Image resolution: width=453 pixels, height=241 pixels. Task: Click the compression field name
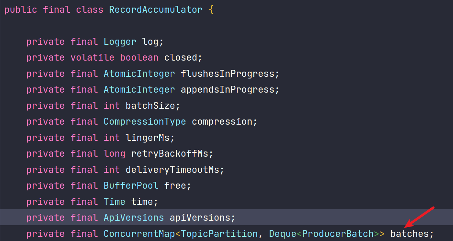click(222, 122)
